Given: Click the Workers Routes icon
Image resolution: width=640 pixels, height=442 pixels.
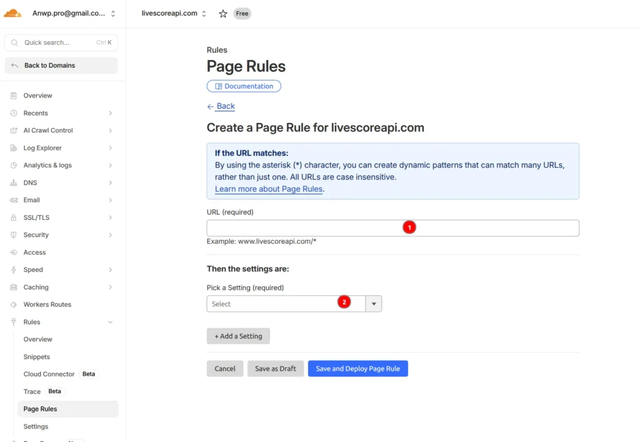Looking at the screenshot, I should click(14, 304).
